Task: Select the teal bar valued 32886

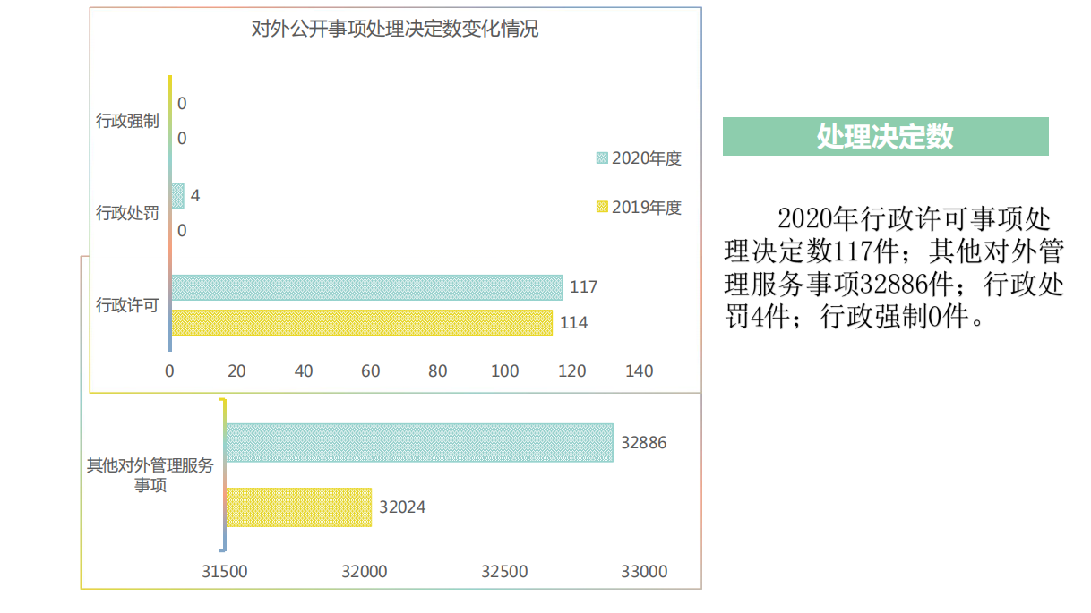Action: coord(419,443)
